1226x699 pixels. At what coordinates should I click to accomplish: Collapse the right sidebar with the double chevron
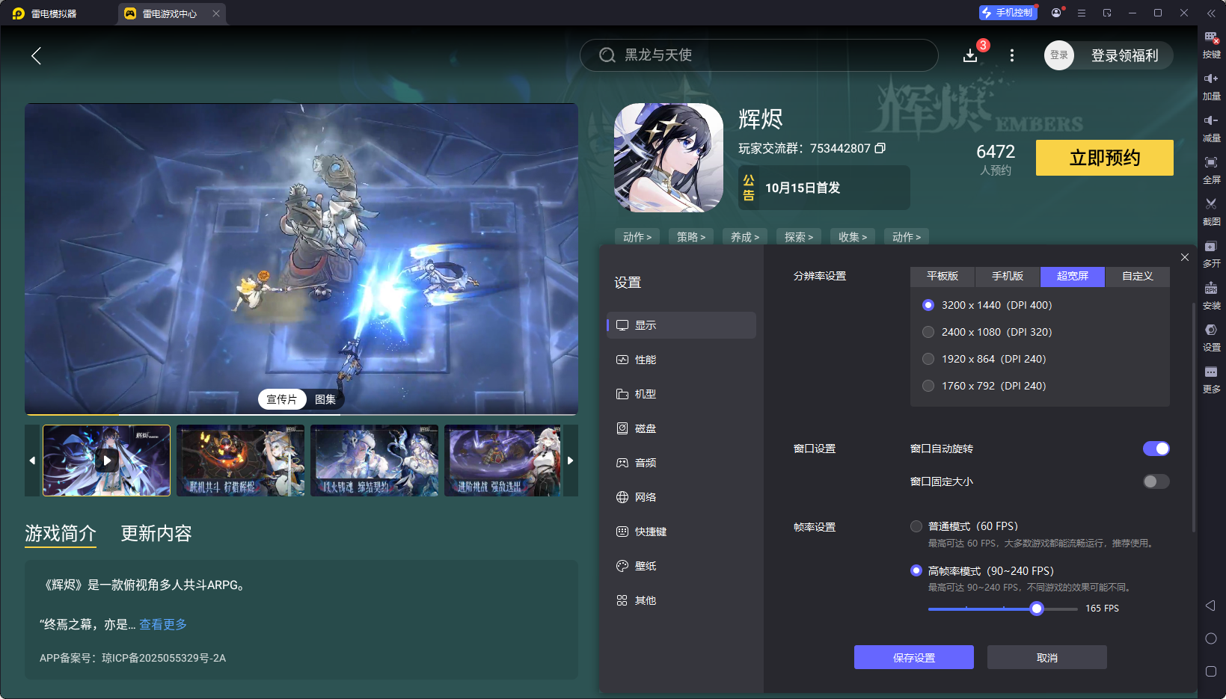click(x=1211, y=13)
